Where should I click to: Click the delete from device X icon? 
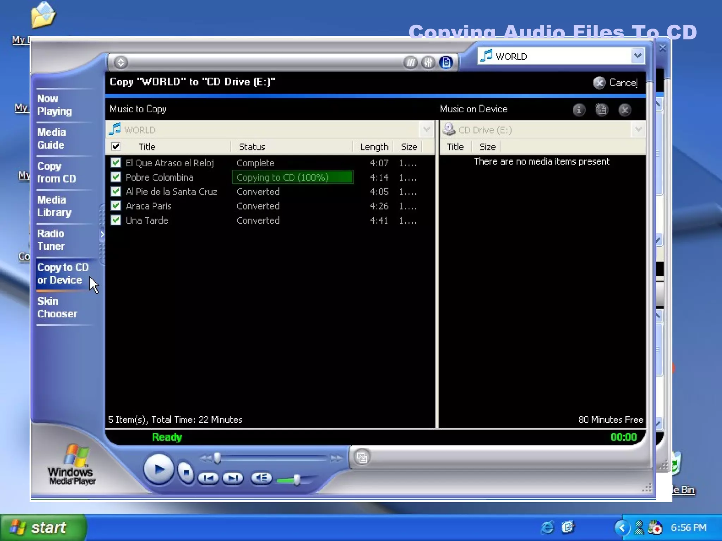tap(625, 110)
